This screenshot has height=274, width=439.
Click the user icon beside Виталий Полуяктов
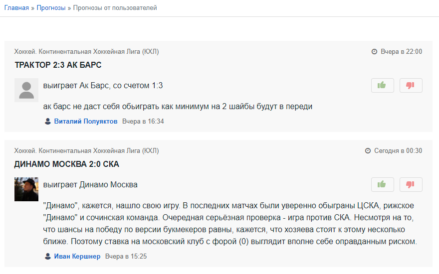(x=48, y=121)
